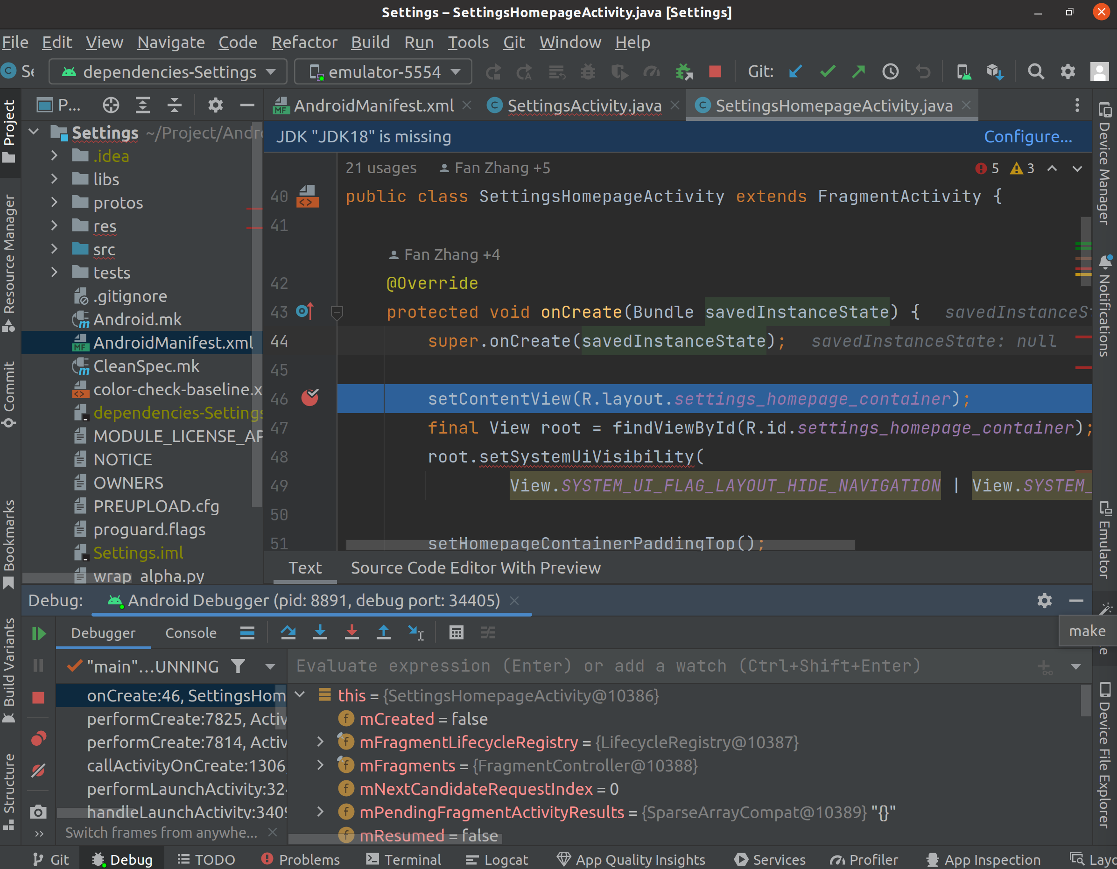The height and width of the screenshot is (869, 1117).
Task: Open dependencies-Settings run configuration dropdown
Action: [169, 72]
